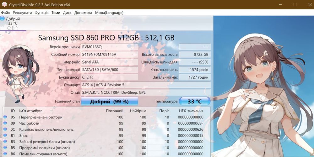Click status orb for attribute 09

(5, 123)
